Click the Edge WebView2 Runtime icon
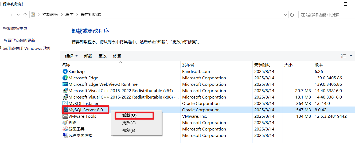The image size is (355, 143). [x=65, y=84]
